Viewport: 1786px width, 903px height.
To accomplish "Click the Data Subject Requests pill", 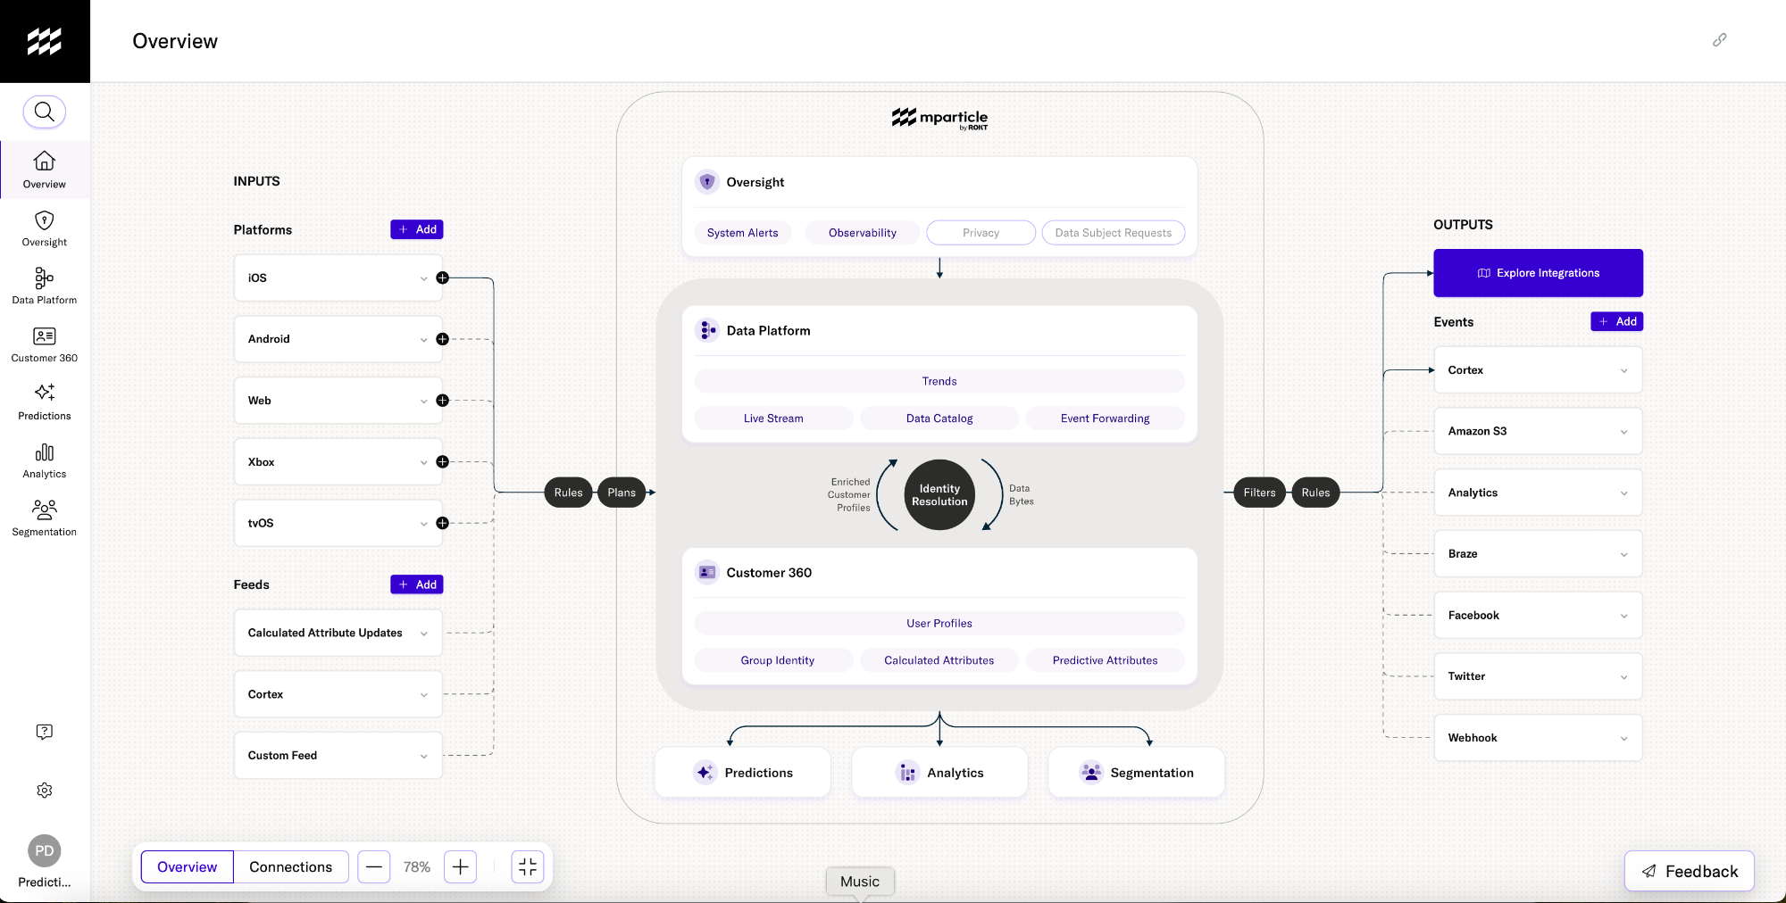I will coord(1114,233).
